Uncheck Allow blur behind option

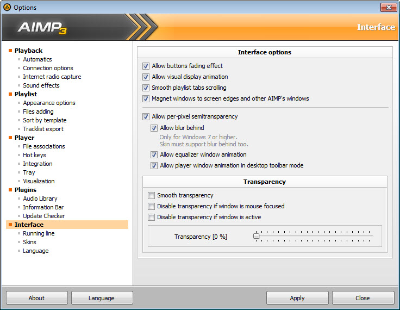[154, 128]
